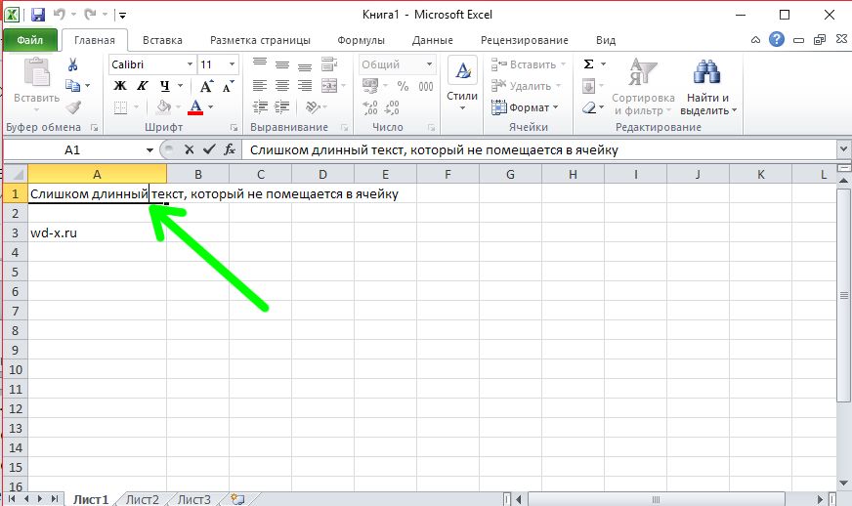Align text right
The height and width of the screenshot is (506, 852).
pyautogui.click(x=304, y=85)
